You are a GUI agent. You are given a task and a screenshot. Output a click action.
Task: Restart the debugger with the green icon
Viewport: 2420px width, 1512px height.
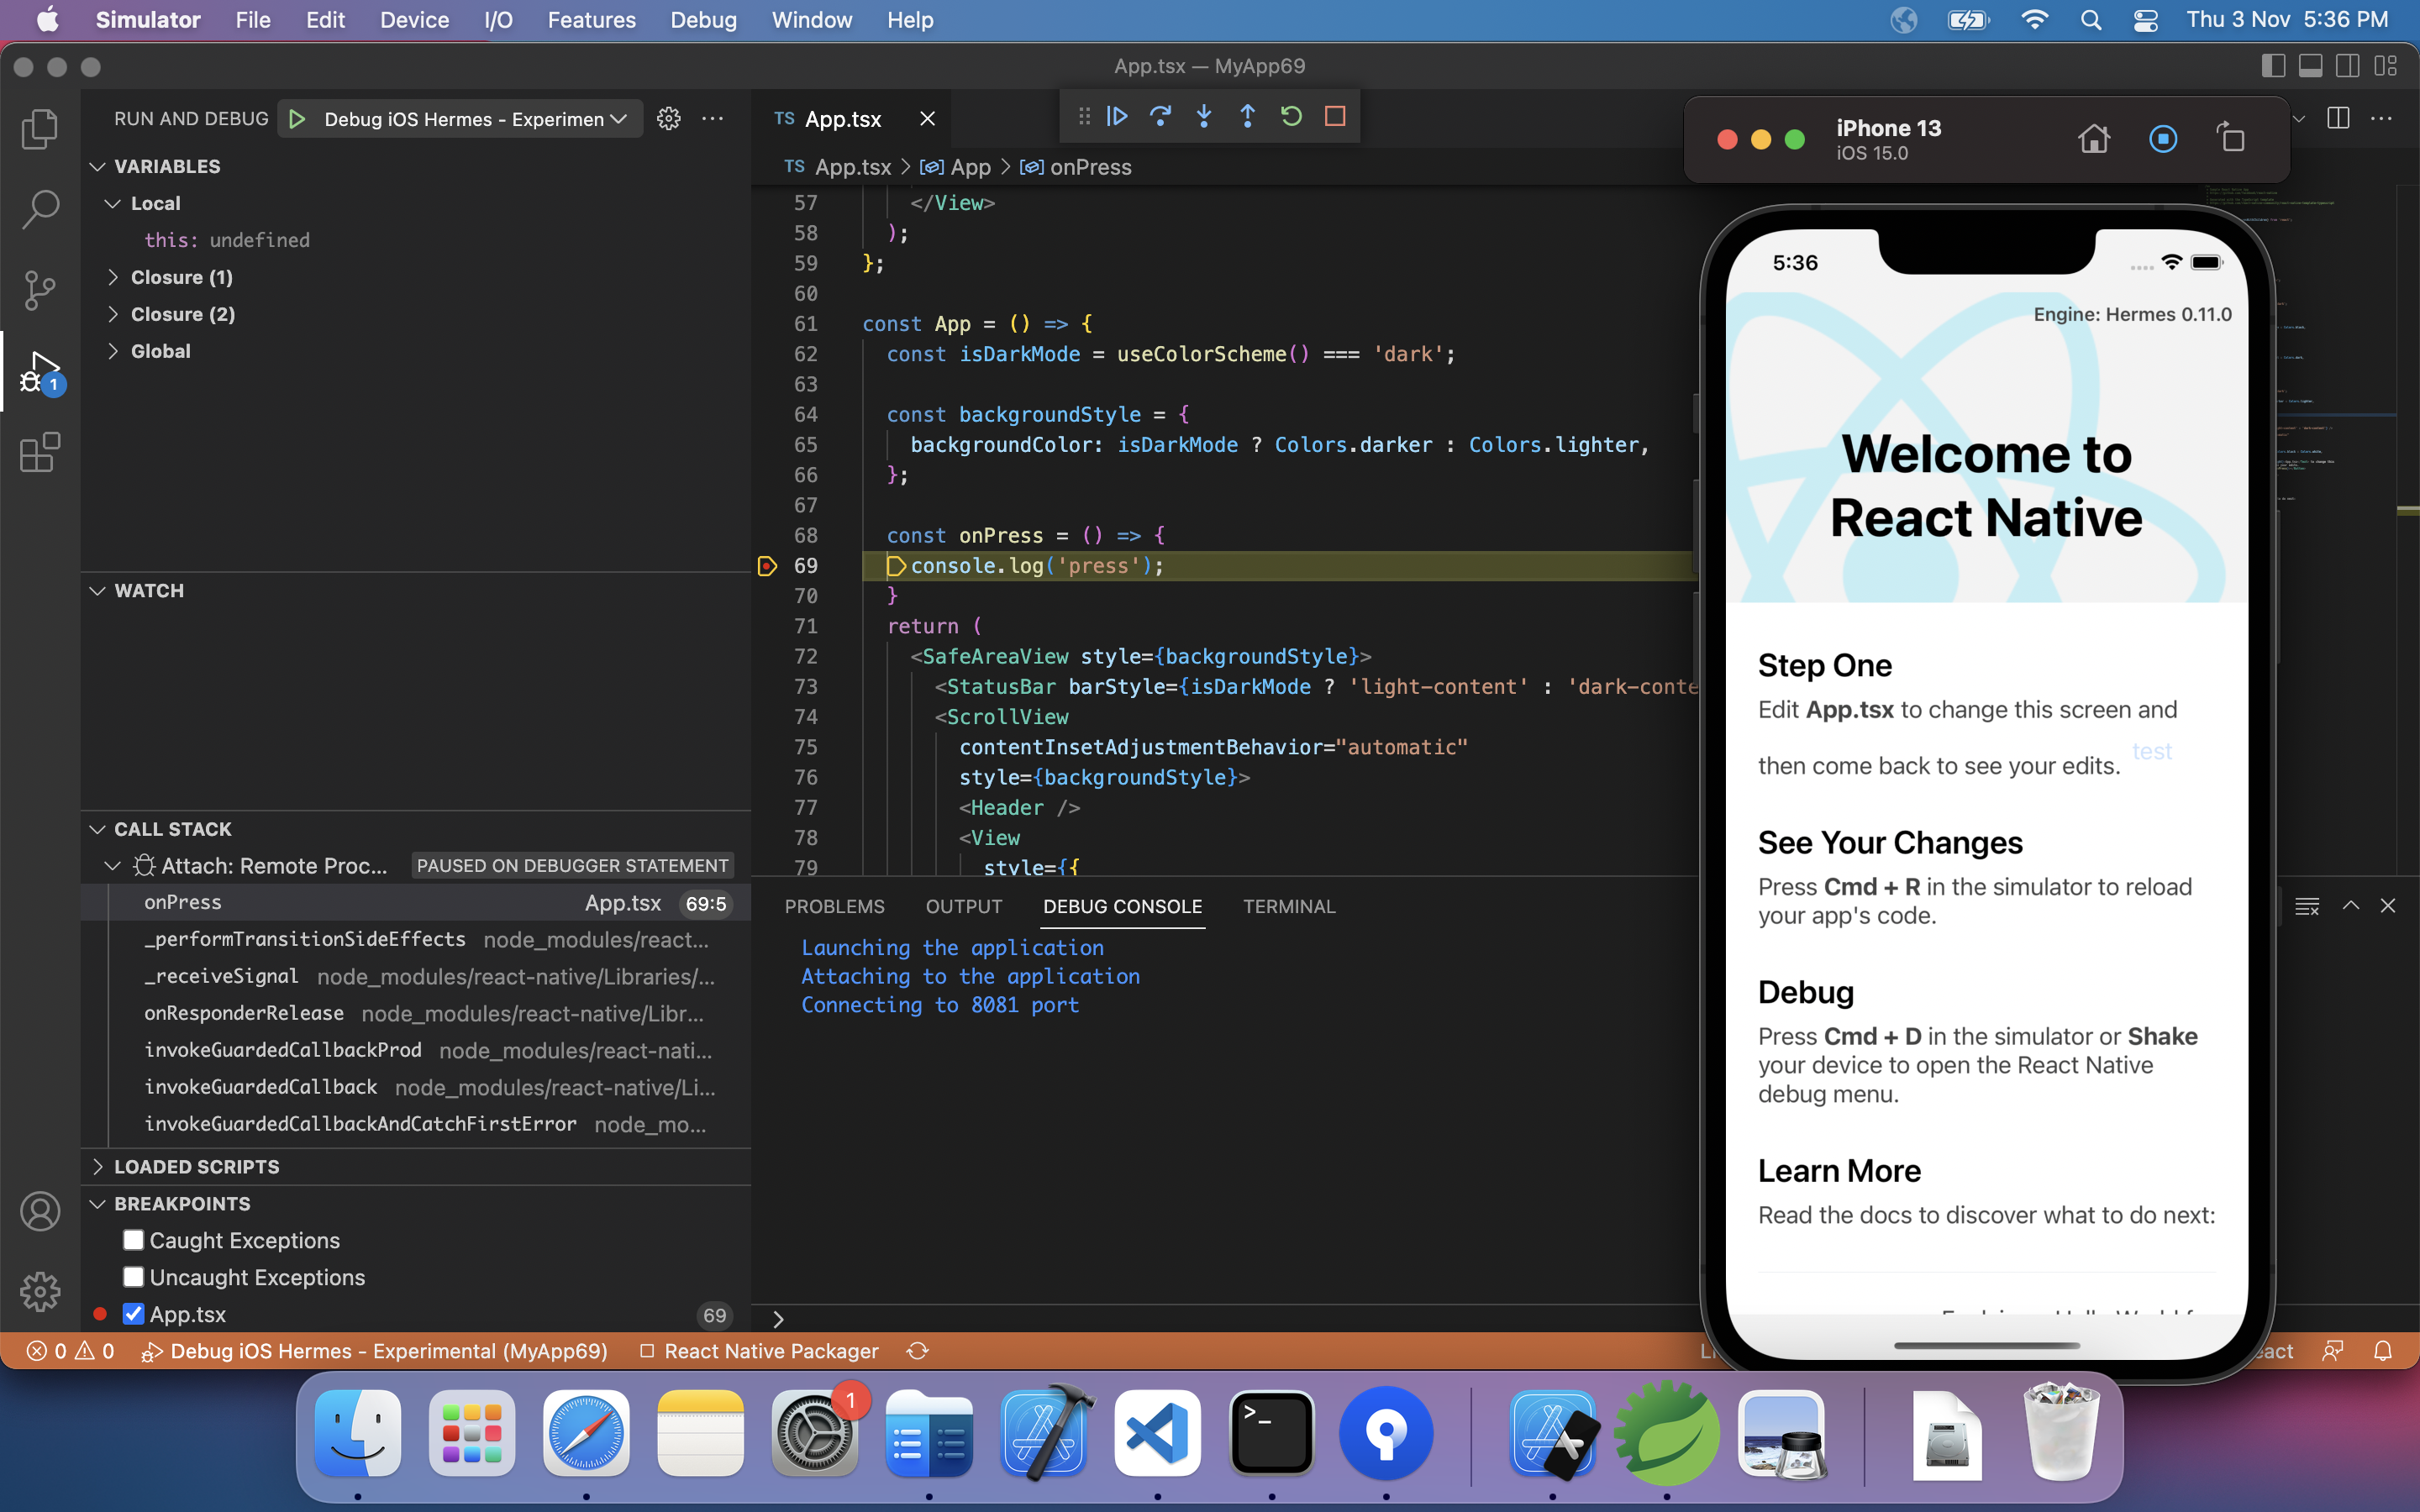pos(1291,116)
